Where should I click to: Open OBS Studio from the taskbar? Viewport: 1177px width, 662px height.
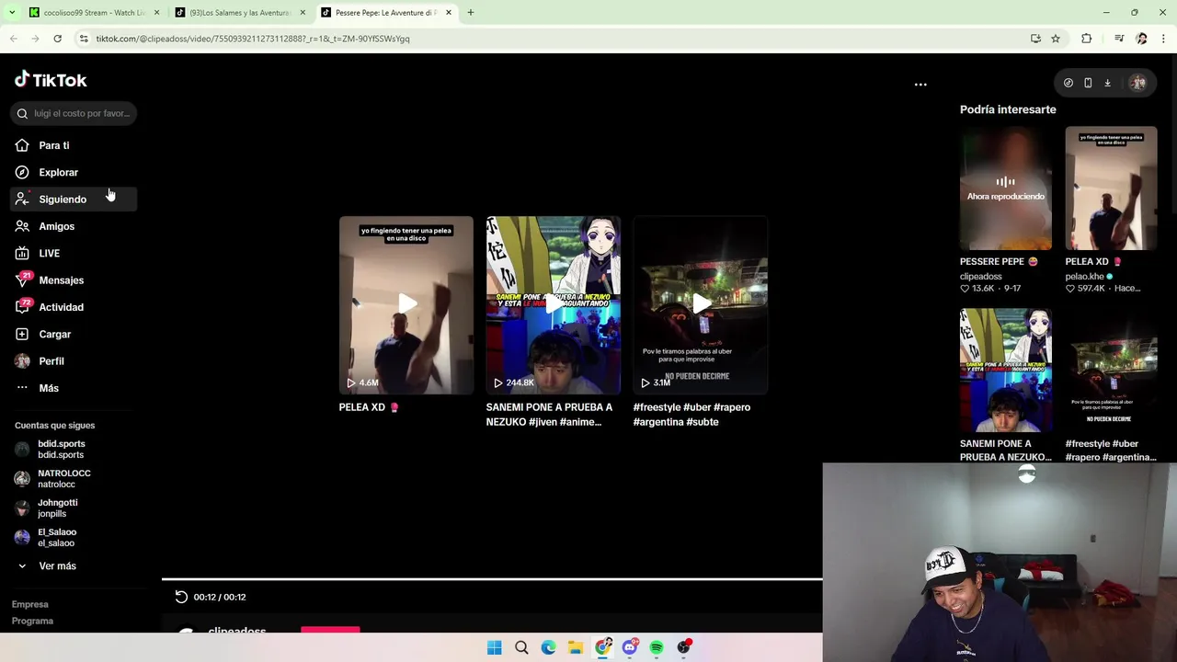(684, 647)
